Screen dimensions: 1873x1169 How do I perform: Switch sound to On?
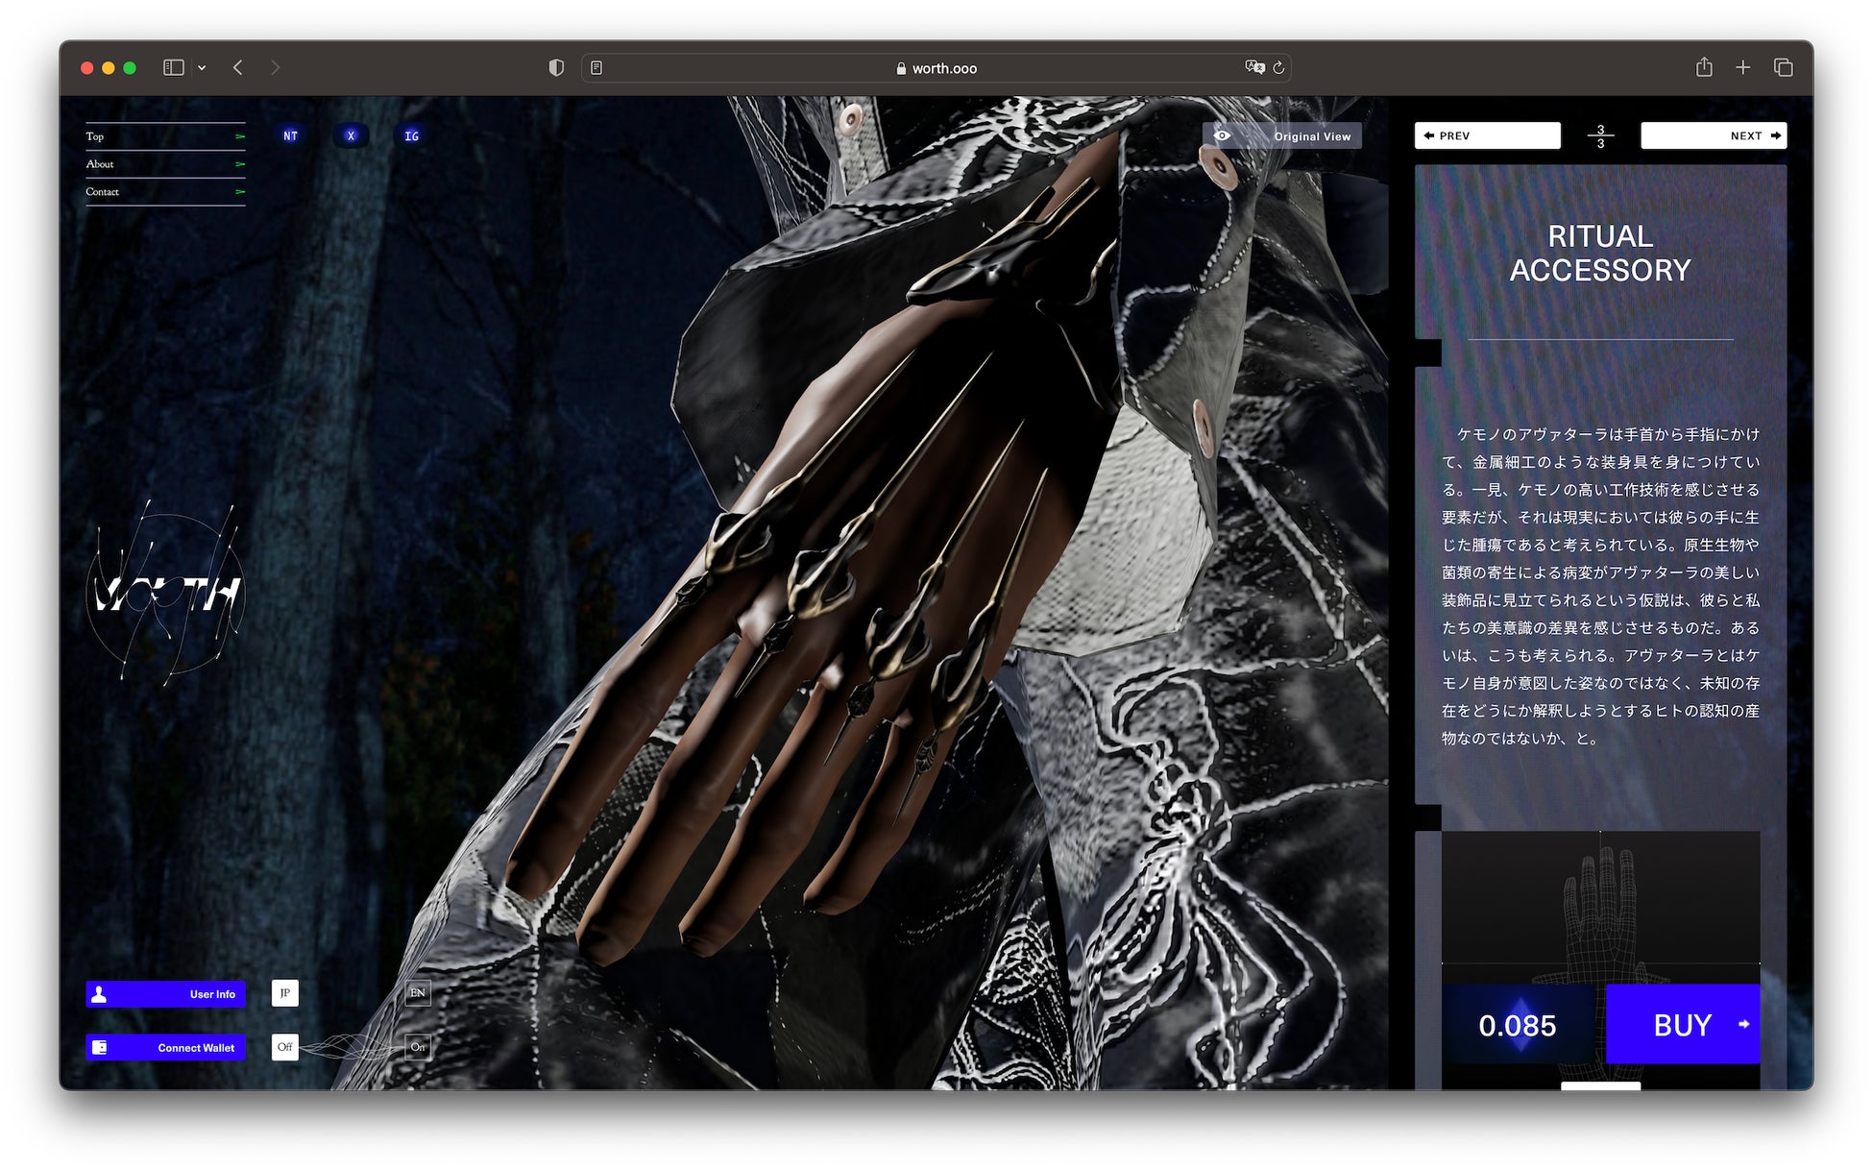pyautogui.click(x=417, y=1047)
